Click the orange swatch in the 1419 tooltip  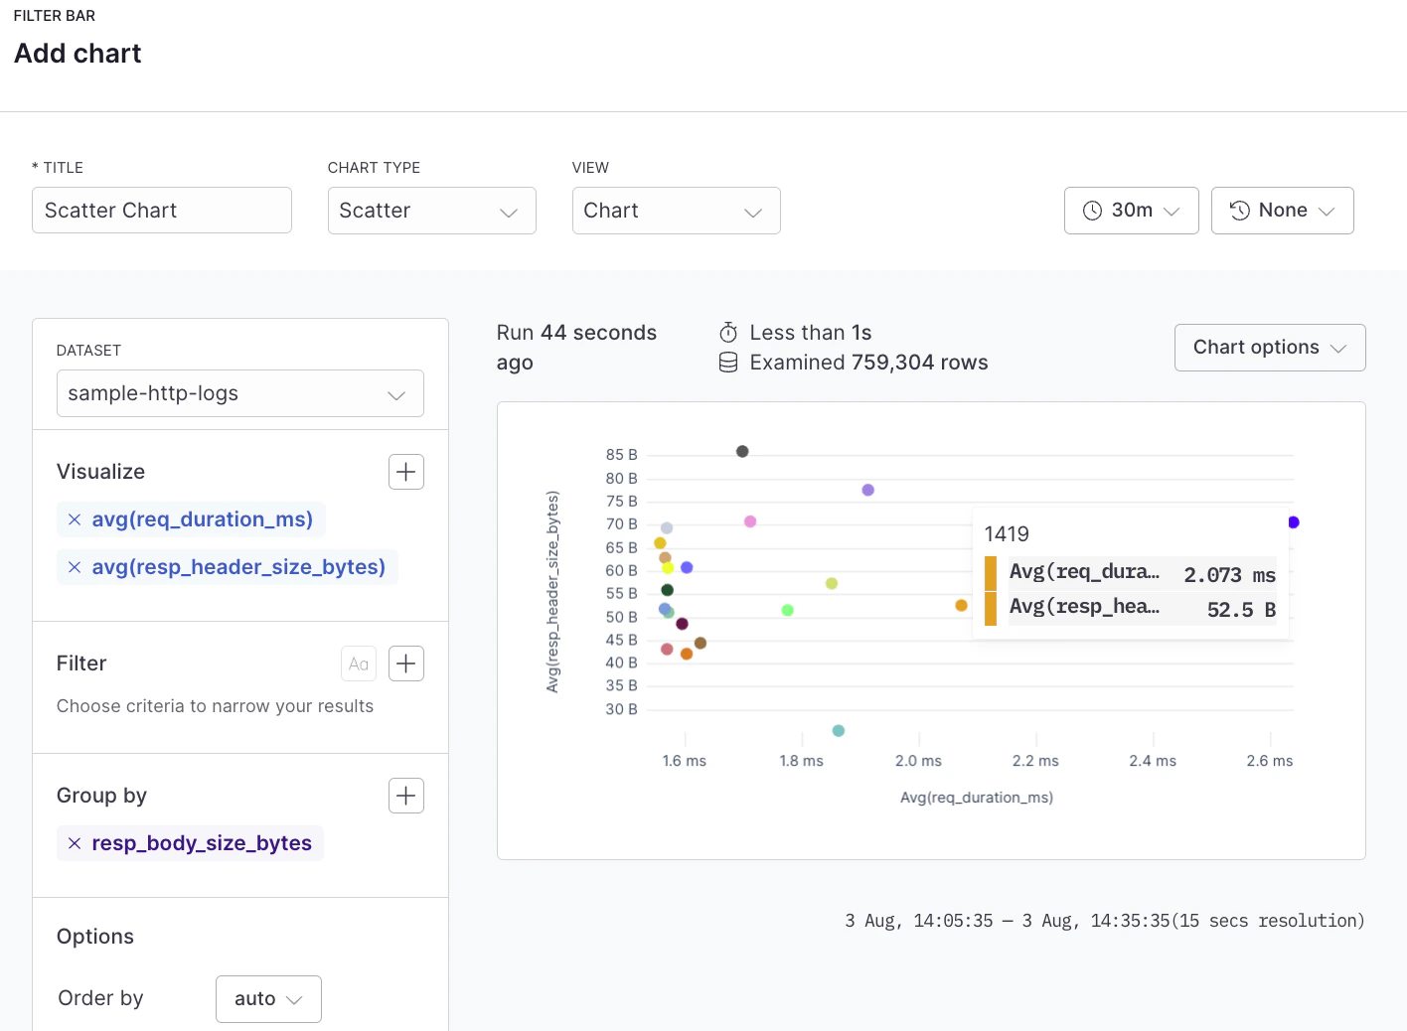click(991, 574)
